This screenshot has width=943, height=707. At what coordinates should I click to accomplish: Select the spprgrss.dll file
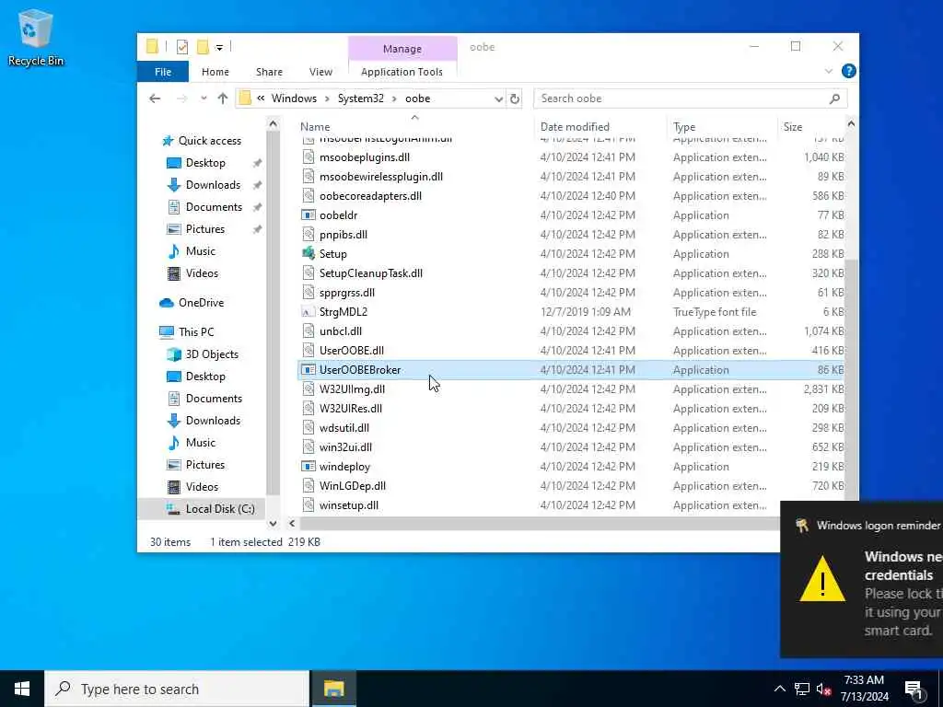[347, 293]
